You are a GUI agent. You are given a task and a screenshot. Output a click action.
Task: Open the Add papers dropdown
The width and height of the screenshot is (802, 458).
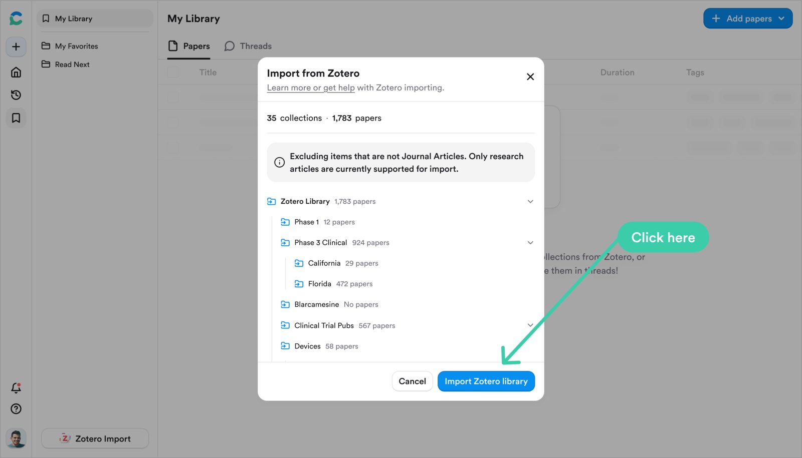click(x=748, y=19)
